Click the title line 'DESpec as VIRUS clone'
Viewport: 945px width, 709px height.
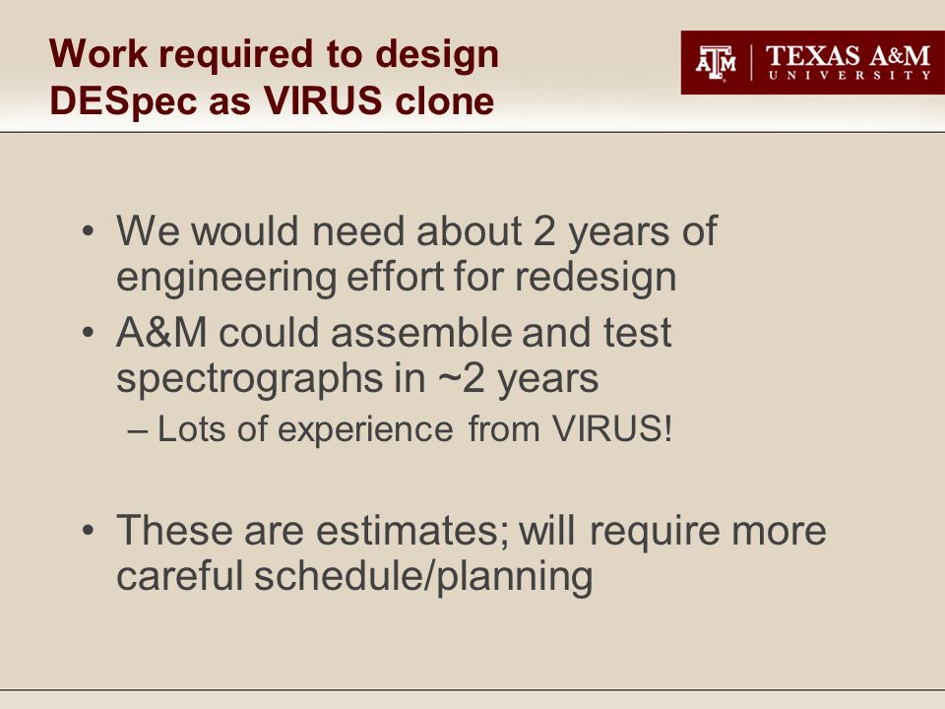(x=272, y=100)
